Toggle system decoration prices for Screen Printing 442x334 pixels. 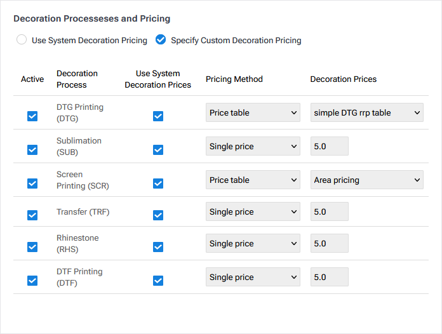pos(158,184)
